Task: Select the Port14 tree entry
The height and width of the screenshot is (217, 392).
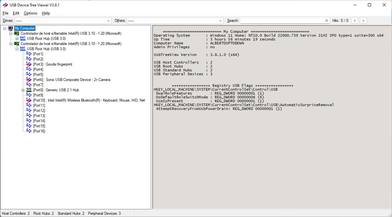Action: [39, 121]
